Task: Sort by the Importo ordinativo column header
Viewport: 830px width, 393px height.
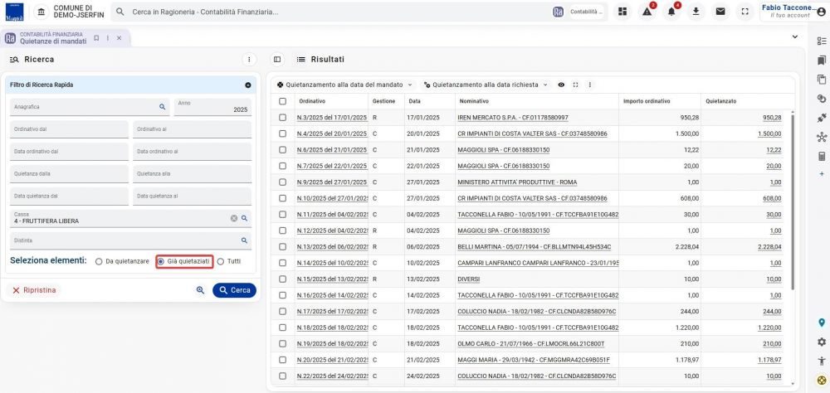Action: pyautogui.click(x=647, y=101)
